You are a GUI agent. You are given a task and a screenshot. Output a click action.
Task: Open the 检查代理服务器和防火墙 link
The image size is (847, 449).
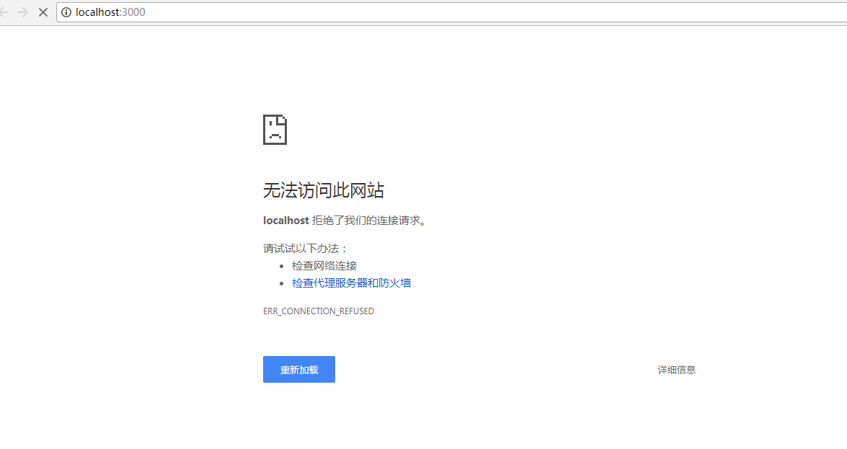click(x=351, y=283)
